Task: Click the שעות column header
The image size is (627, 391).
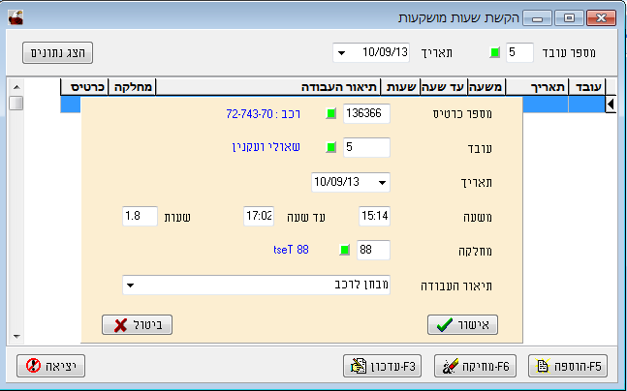Action: tap(399, 87)
